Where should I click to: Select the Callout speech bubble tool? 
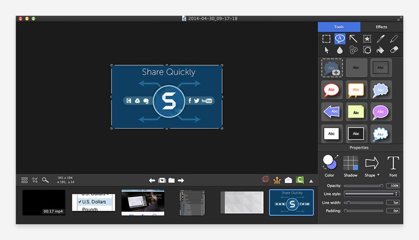[x=339, y=39]
